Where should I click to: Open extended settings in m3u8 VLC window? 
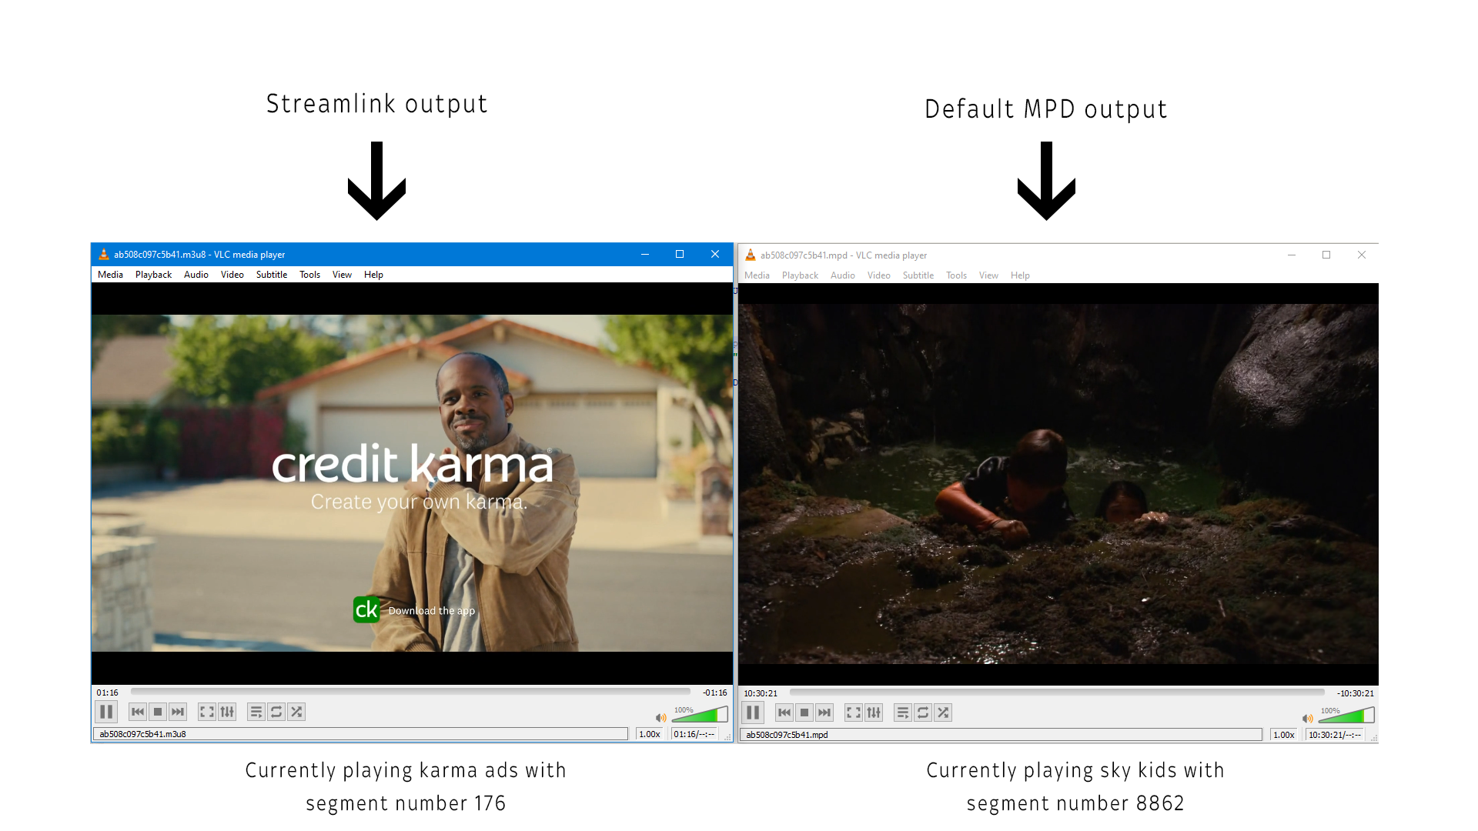[x=227, y=712]
